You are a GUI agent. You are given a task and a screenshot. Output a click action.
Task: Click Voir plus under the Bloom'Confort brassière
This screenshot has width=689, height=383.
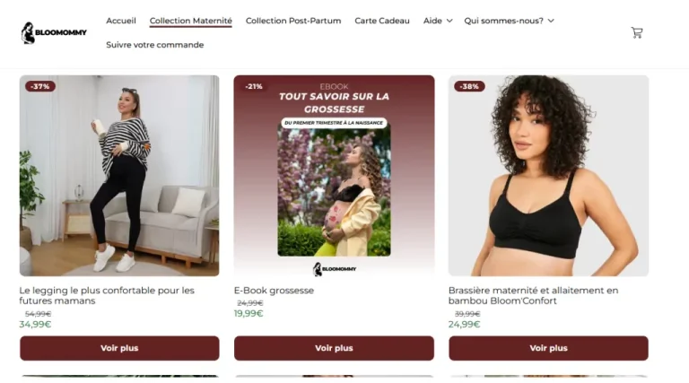(548, 348)
